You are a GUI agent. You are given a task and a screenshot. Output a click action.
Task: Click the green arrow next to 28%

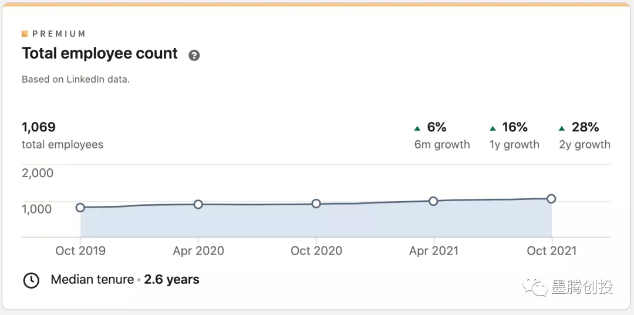[x=562, y=128]
